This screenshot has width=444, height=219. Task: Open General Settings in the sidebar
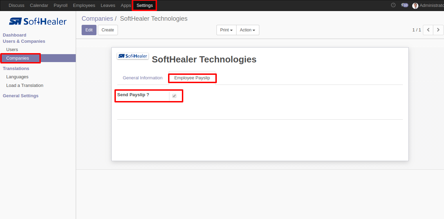[21, 96]
